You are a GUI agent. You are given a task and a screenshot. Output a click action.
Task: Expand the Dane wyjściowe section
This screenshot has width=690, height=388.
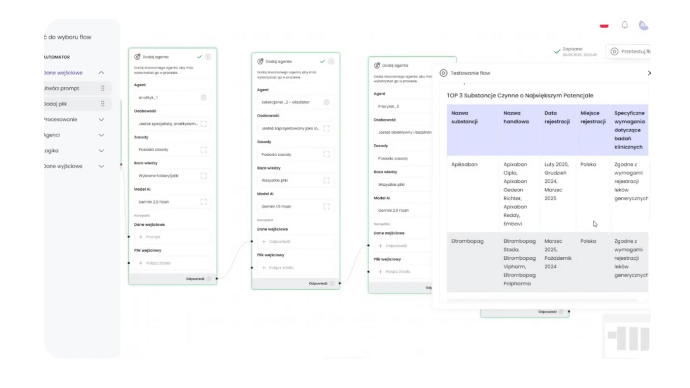(x=101, y=166)
